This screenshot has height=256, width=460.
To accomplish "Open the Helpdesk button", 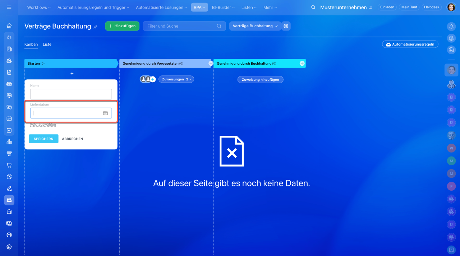I will 432,7.
